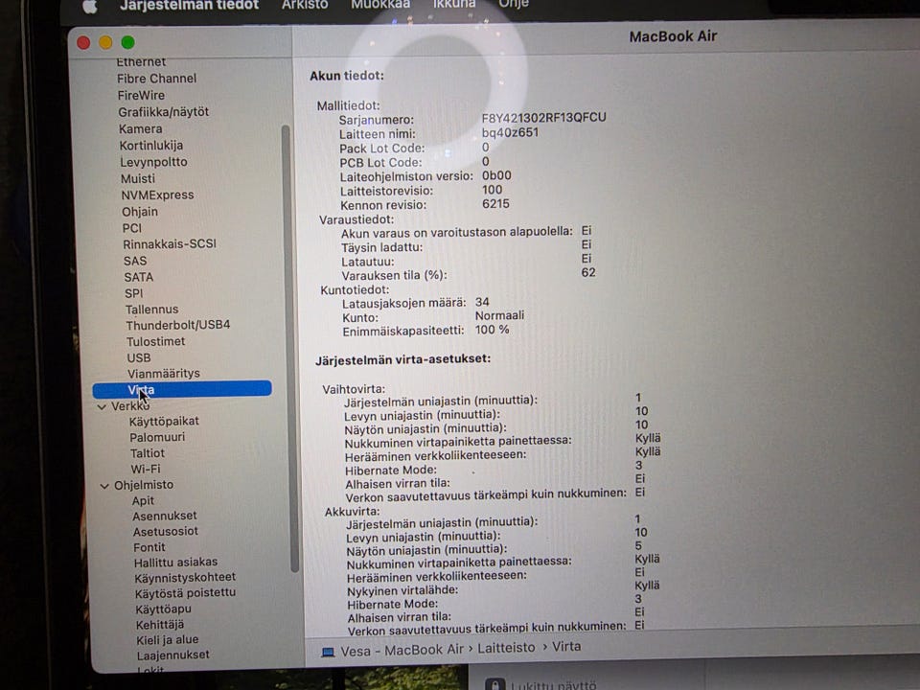Select SATA in the sidebar
Viewport: 920px width, 690px height.
point(138,277)
